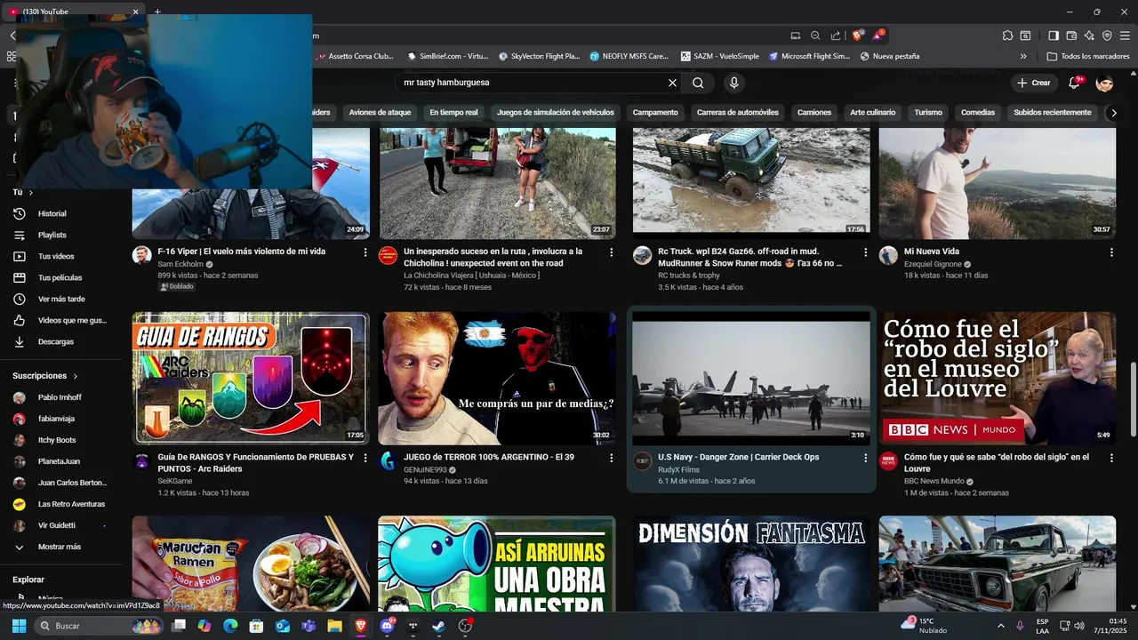Open File Explorer from the taskbar

334,626
